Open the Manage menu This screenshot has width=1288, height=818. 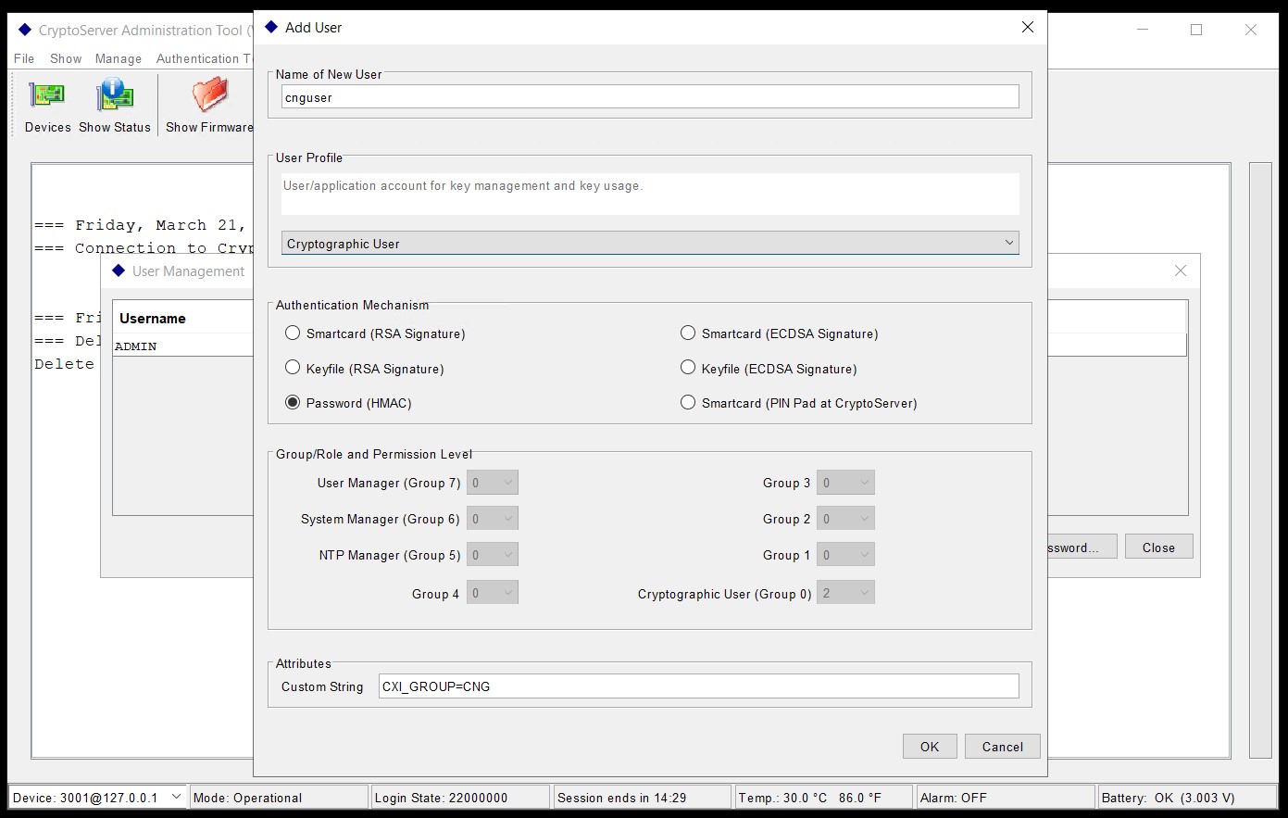119,58
